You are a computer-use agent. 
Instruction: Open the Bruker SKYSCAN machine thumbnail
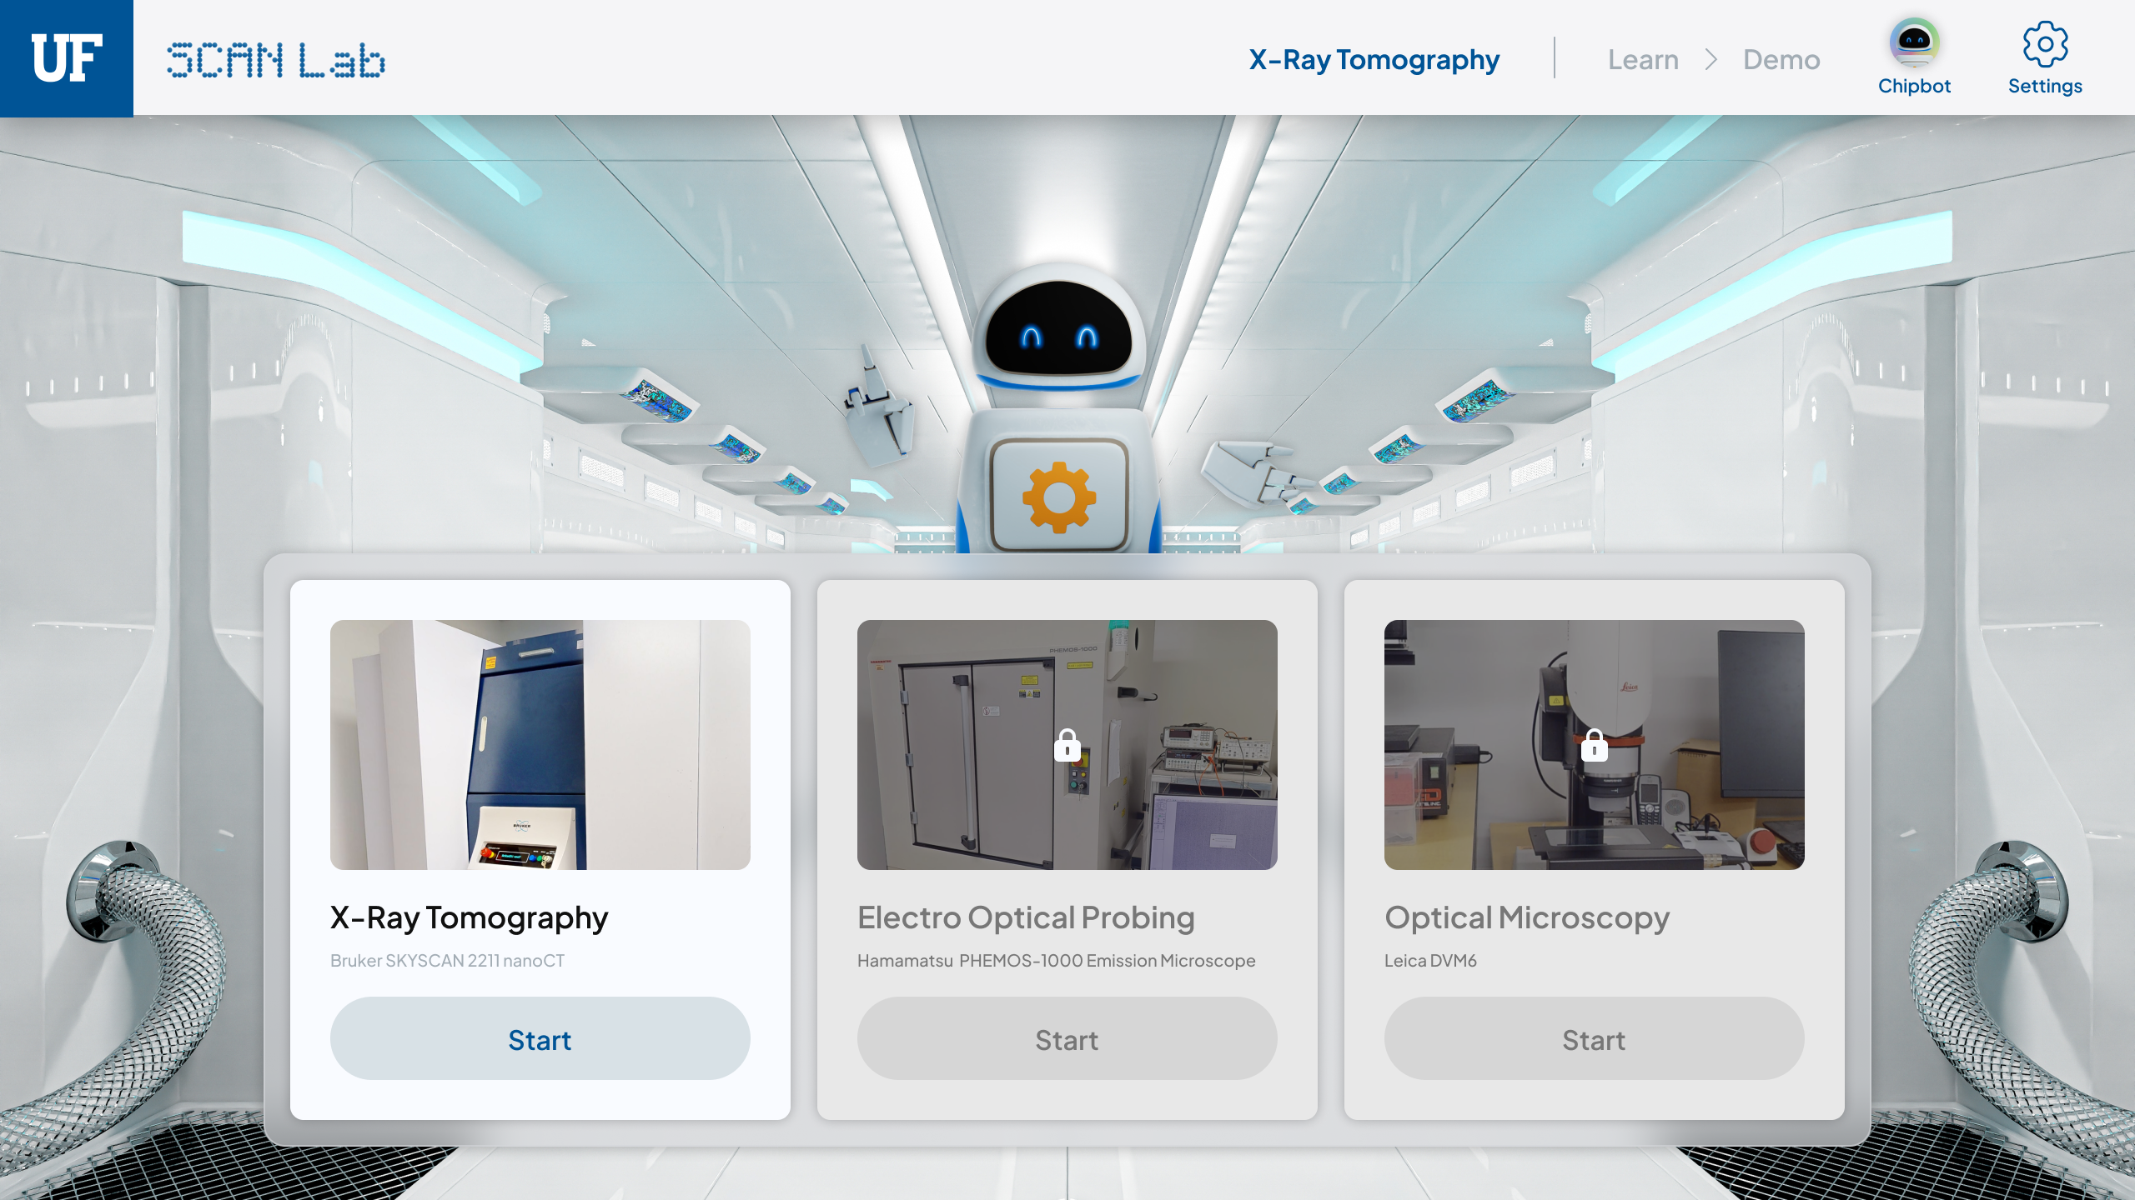pos(540,745)
